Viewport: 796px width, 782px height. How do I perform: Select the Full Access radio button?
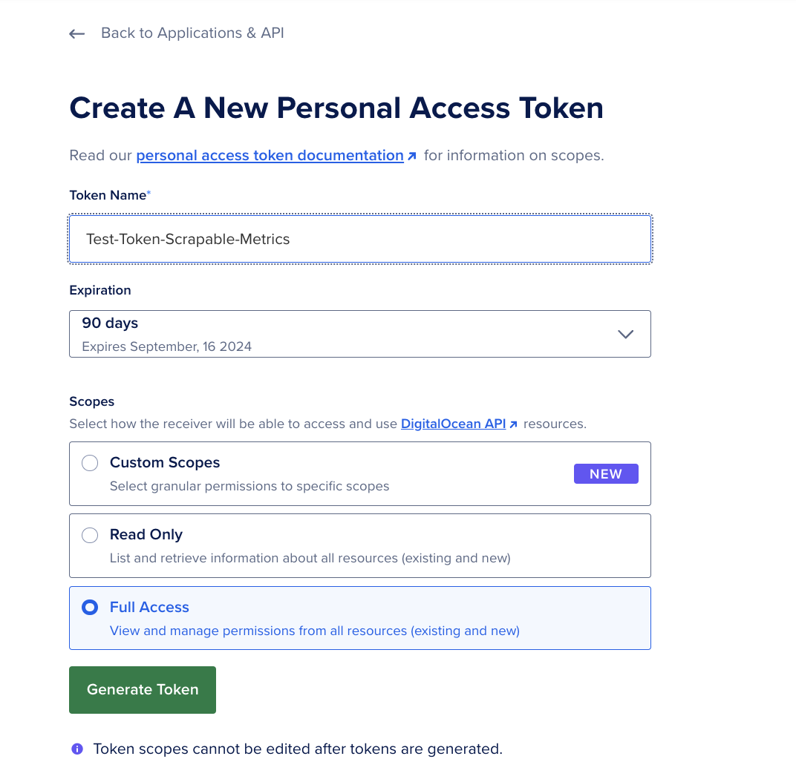tap(90, 608)
